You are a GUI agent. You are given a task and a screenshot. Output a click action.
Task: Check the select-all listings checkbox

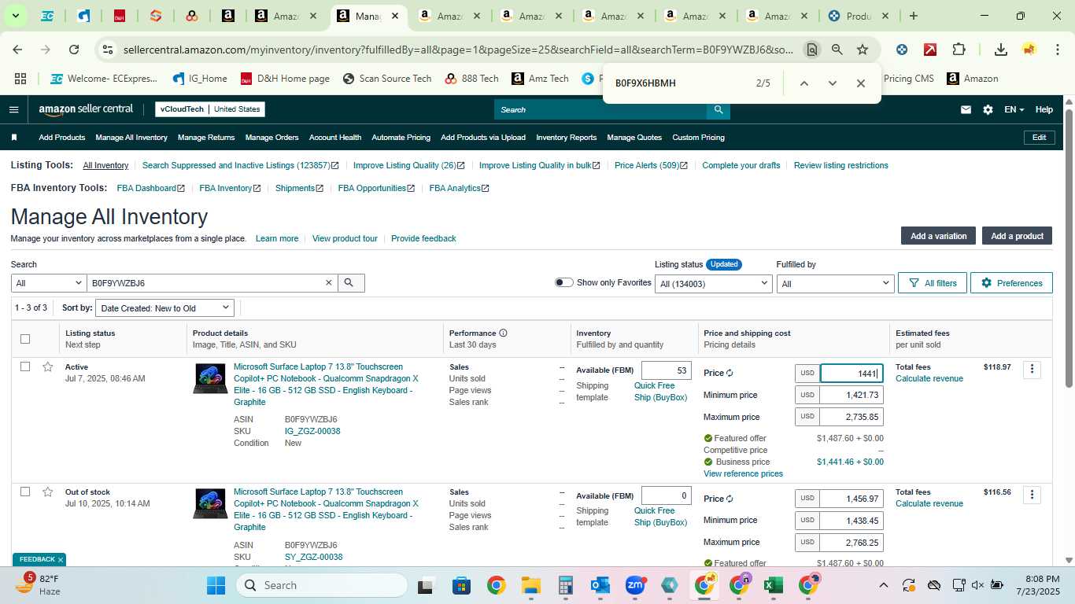25,339
